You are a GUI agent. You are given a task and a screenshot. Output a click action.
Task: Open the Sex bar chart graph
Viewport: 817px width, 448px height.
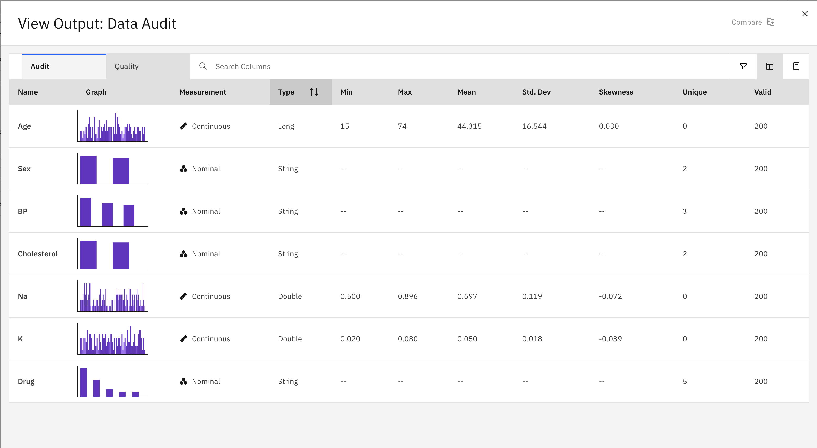(113, 168)
